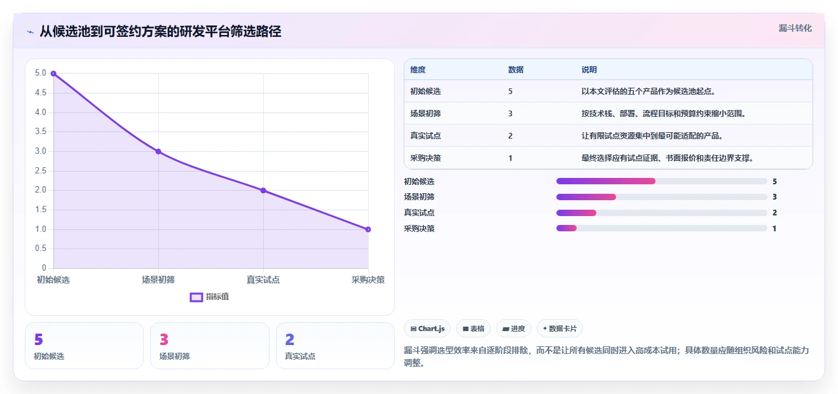Open the stat card showing 5 初始候选
This screenshot has width=838, height=394.
tap(84, 346)
